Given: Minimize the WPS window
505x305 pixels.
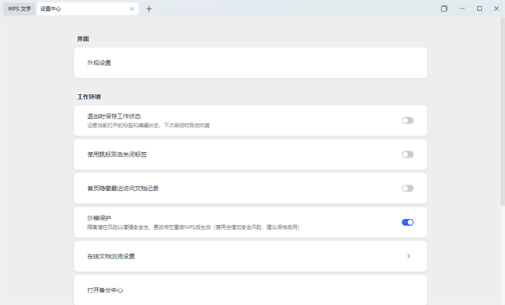Looking at the screenshot, I should [462, 9].
